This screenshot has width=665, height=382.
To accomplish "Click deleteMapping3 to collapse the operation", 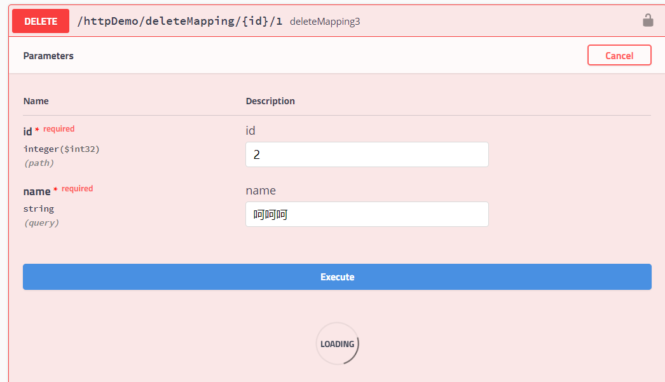I will coord(324,21).
